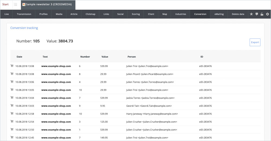Click the unlock padlock icon
The height and width of the screenshot is (141, 271).
pyautogui.click(x=262, y=14)
